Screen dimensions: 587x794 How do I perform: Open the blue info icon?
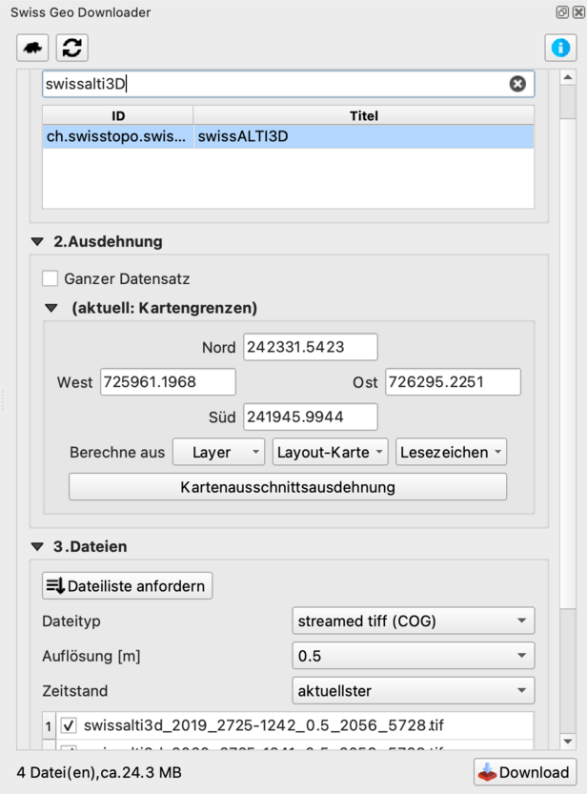560,48
